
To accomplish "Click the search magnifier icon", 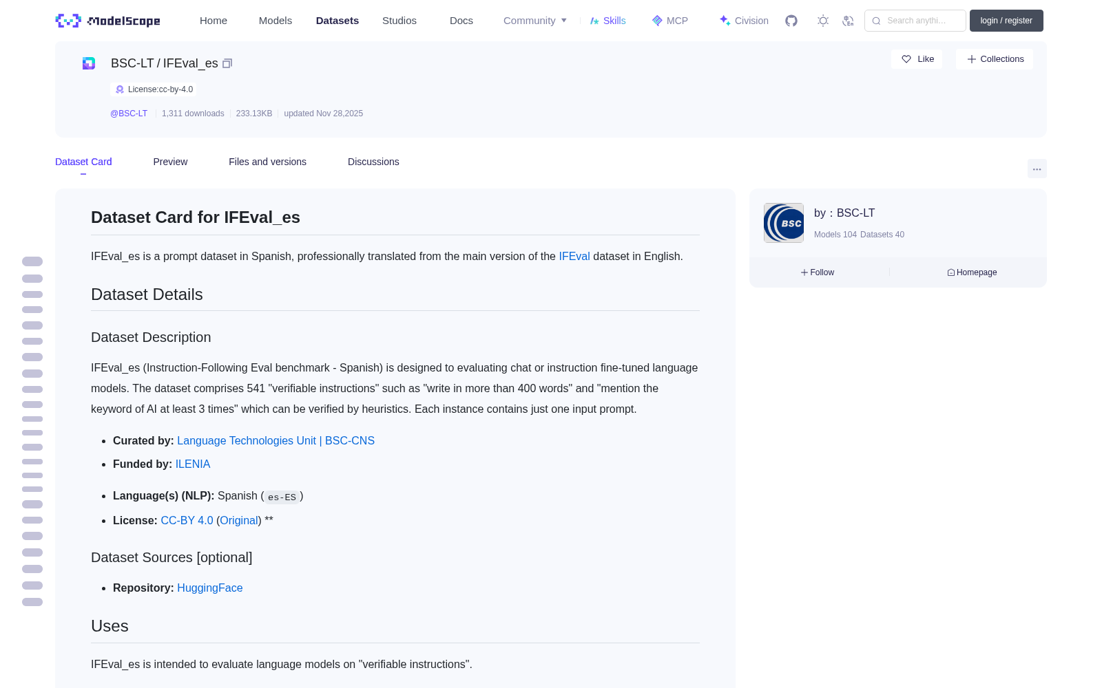I will pyautogui.click(x=876, y=21).
